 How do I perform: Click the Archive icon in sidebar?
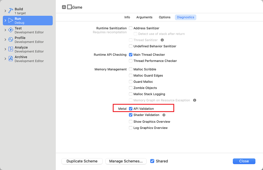[11, 59]
